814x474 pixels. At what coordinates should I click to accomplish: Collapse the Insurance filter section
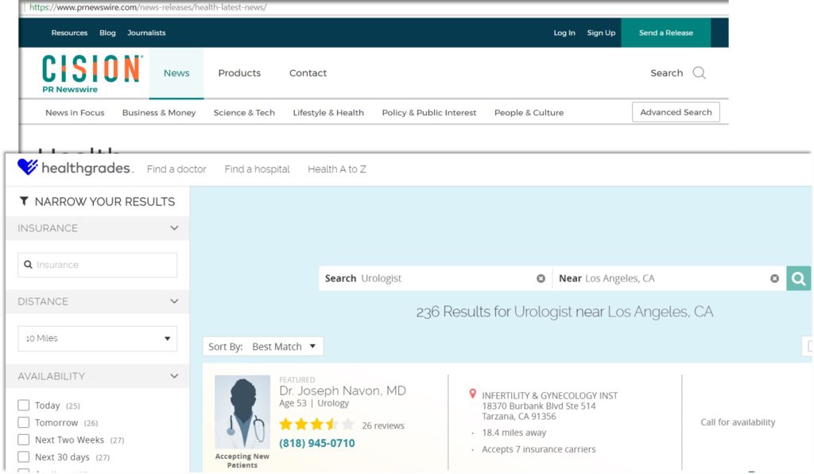174,228
